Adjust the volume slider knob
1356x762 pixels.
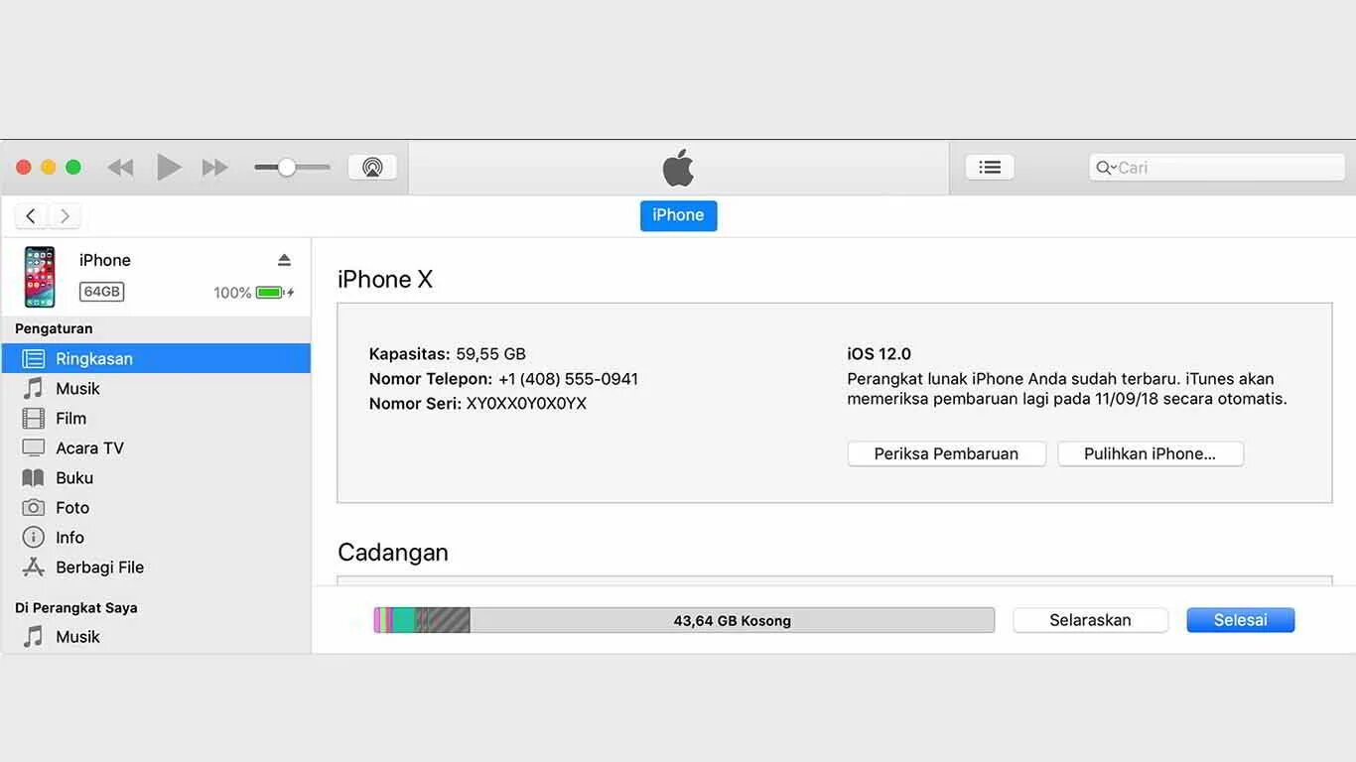287,167
